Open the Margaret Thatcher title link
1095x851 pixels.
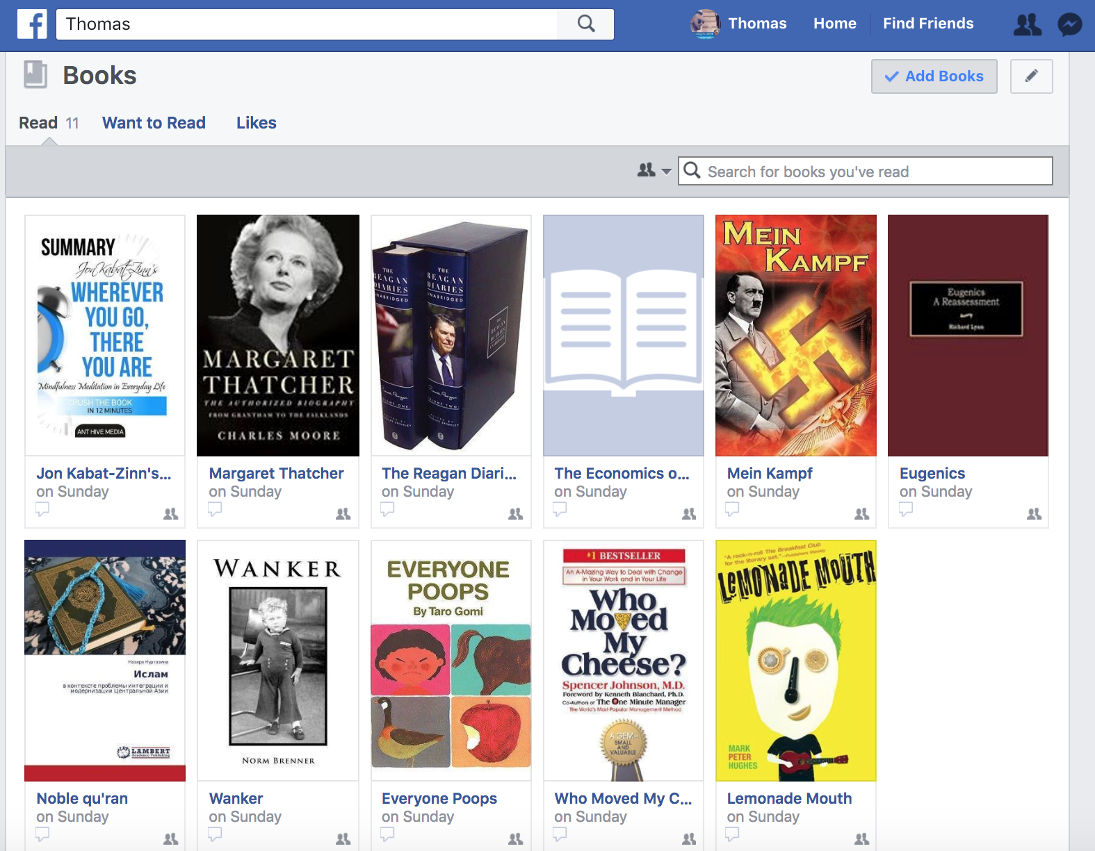(277, 473)
